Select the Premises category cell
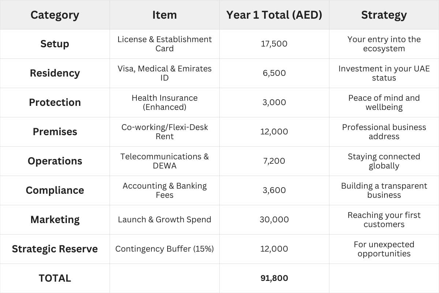The height and width of the screenshot is (293, 439). coord(55,132)
